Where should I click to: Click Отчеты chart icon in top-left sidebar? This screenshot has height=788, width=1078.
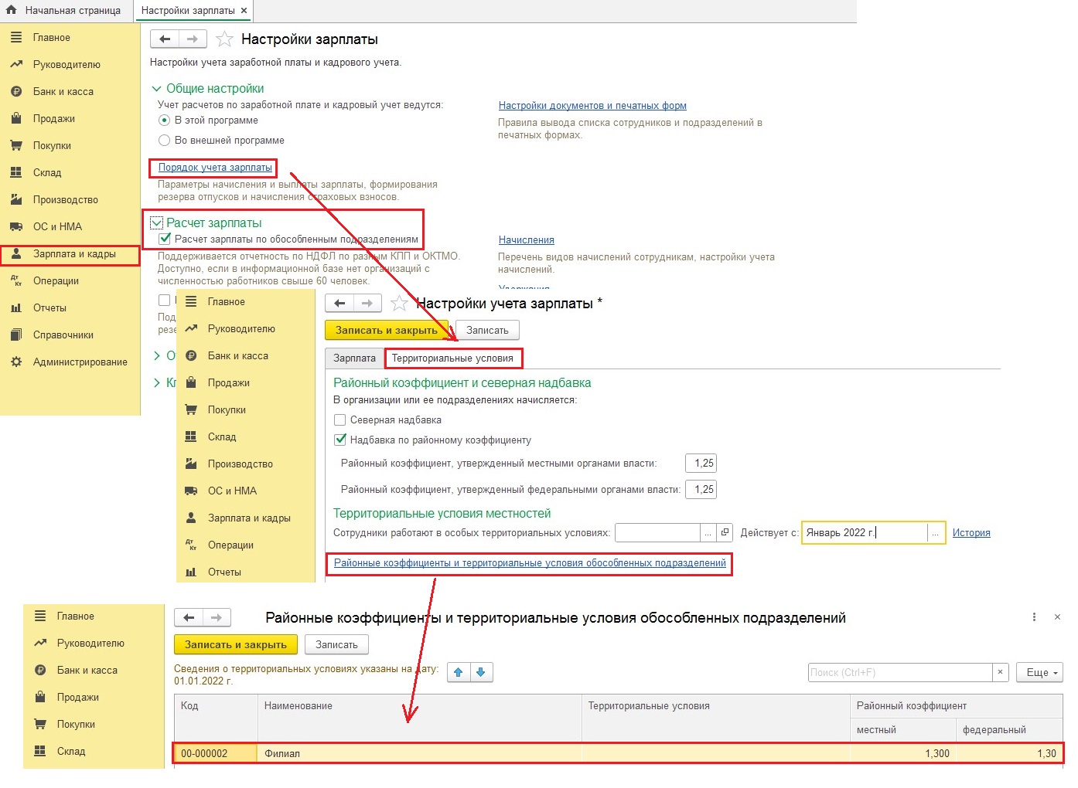(x=16, y=307)
